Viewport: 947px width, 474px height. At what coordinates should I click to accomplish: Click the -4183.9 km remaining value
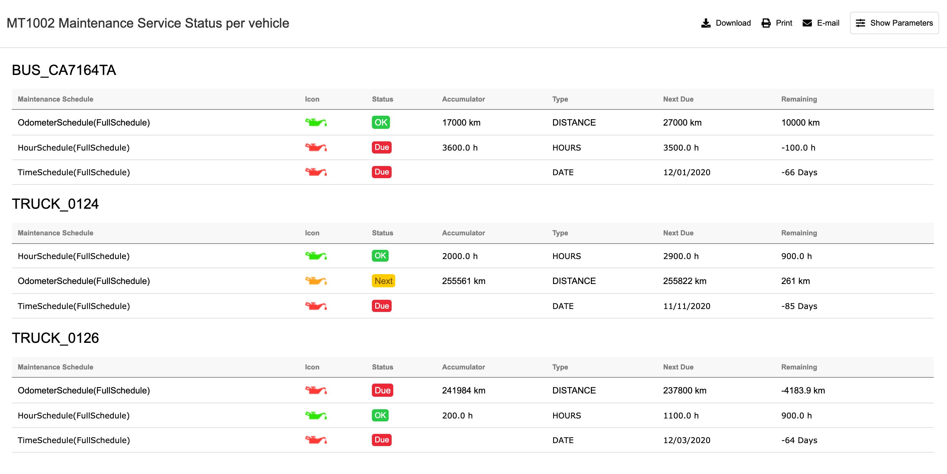(803, 390)
